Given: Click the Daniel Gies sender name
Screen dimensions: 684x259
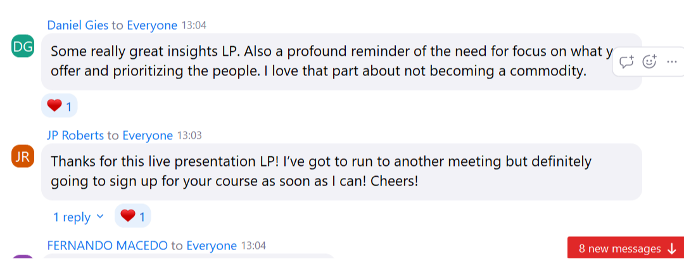Looking at the screenshot, I should pyautogui.click(x=77, y=25).
